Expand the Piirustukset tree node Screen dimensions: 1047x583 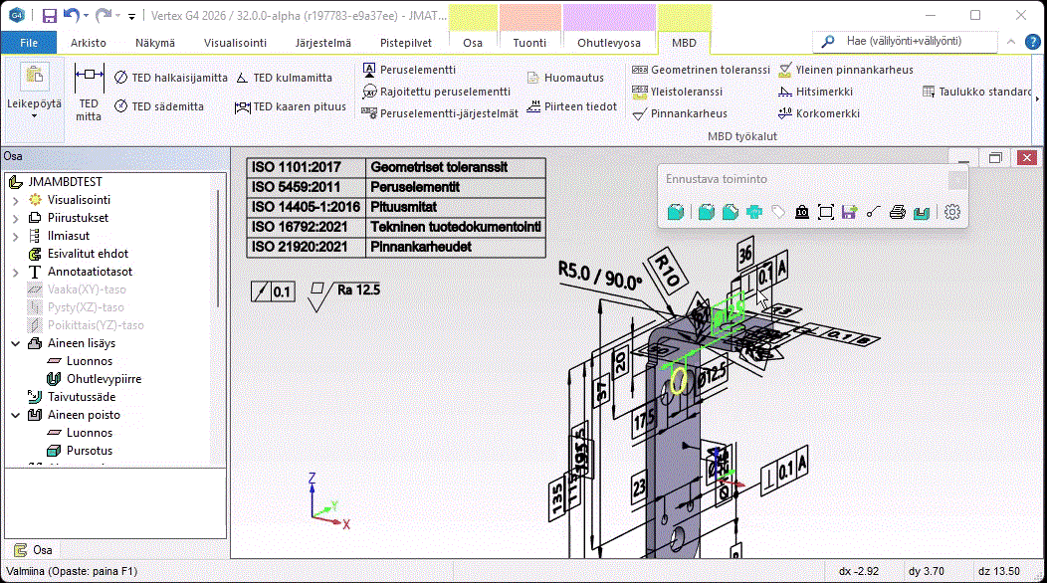pos(16,218)
